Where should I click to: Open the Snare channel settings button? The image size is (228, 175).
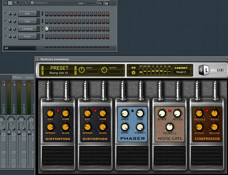click(27, 36)
